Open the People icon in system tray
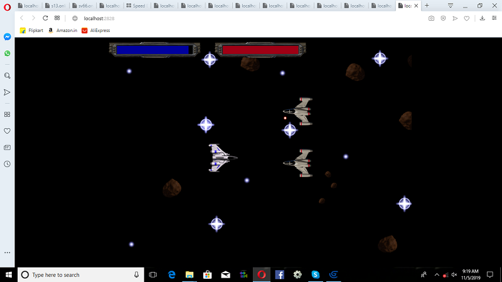 [x=424, y=274]
